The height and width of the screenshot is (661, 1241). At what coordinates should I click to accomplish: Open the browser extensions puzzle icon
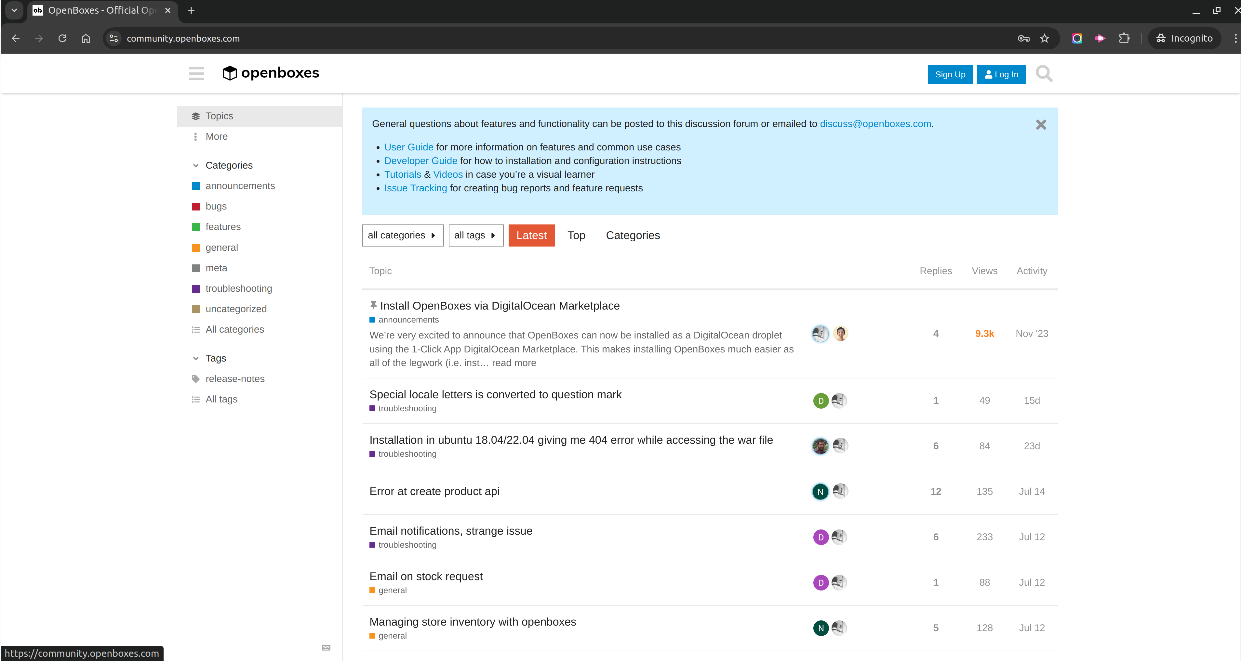point(1124,38)
